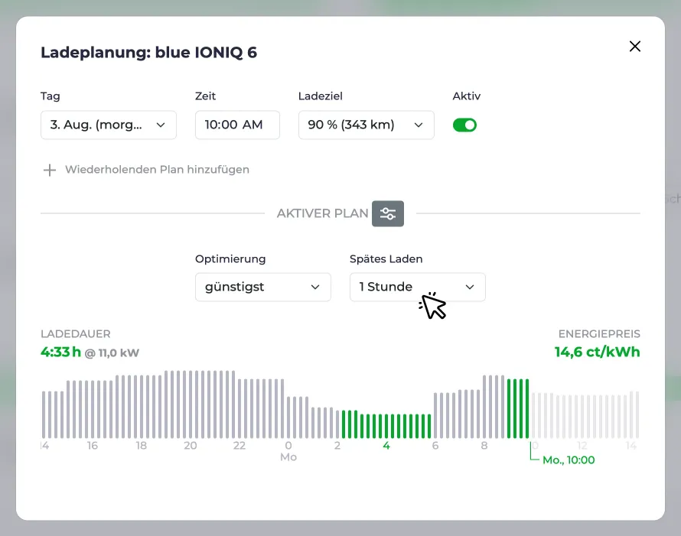Click the chart axis label 8
The width and height of the screenshot is (681, 536).
pos(484,446)
